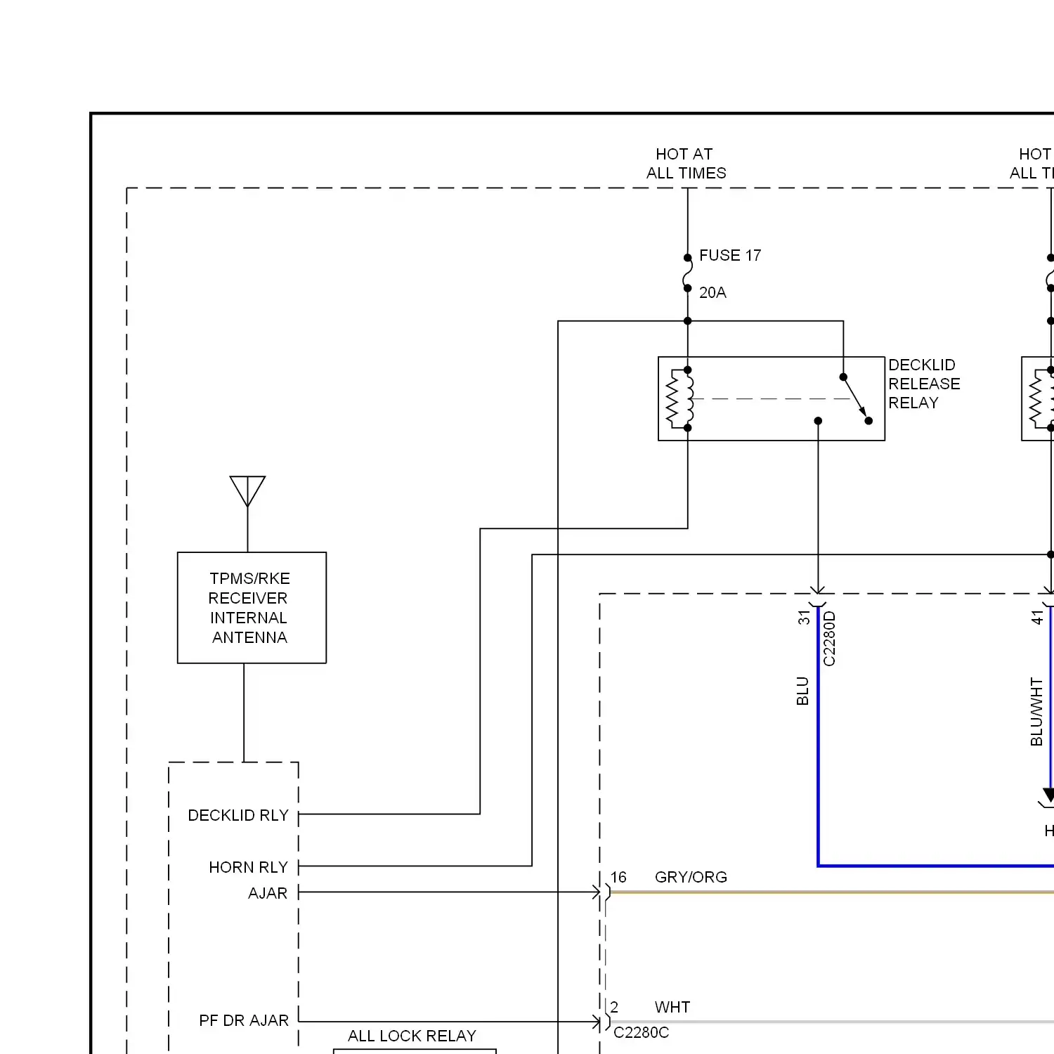Click the "C2280D" connector label
This screenshot has width=1054, height=1054.
click(829, 639)
